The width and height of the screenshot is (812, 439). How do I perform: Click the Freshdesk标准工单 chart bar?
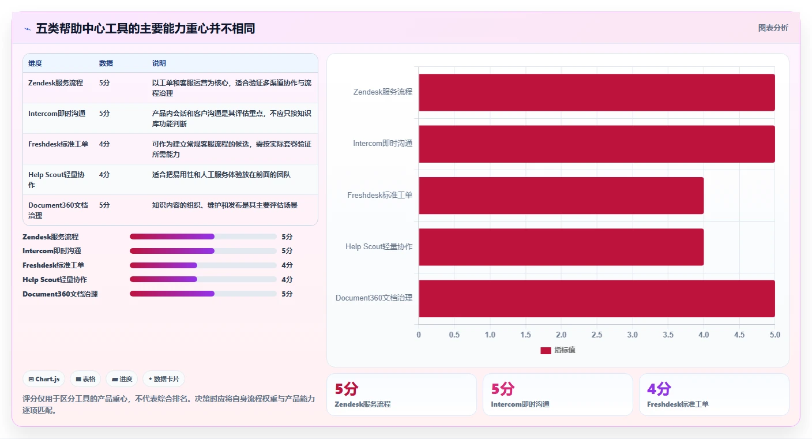point(561,196)
